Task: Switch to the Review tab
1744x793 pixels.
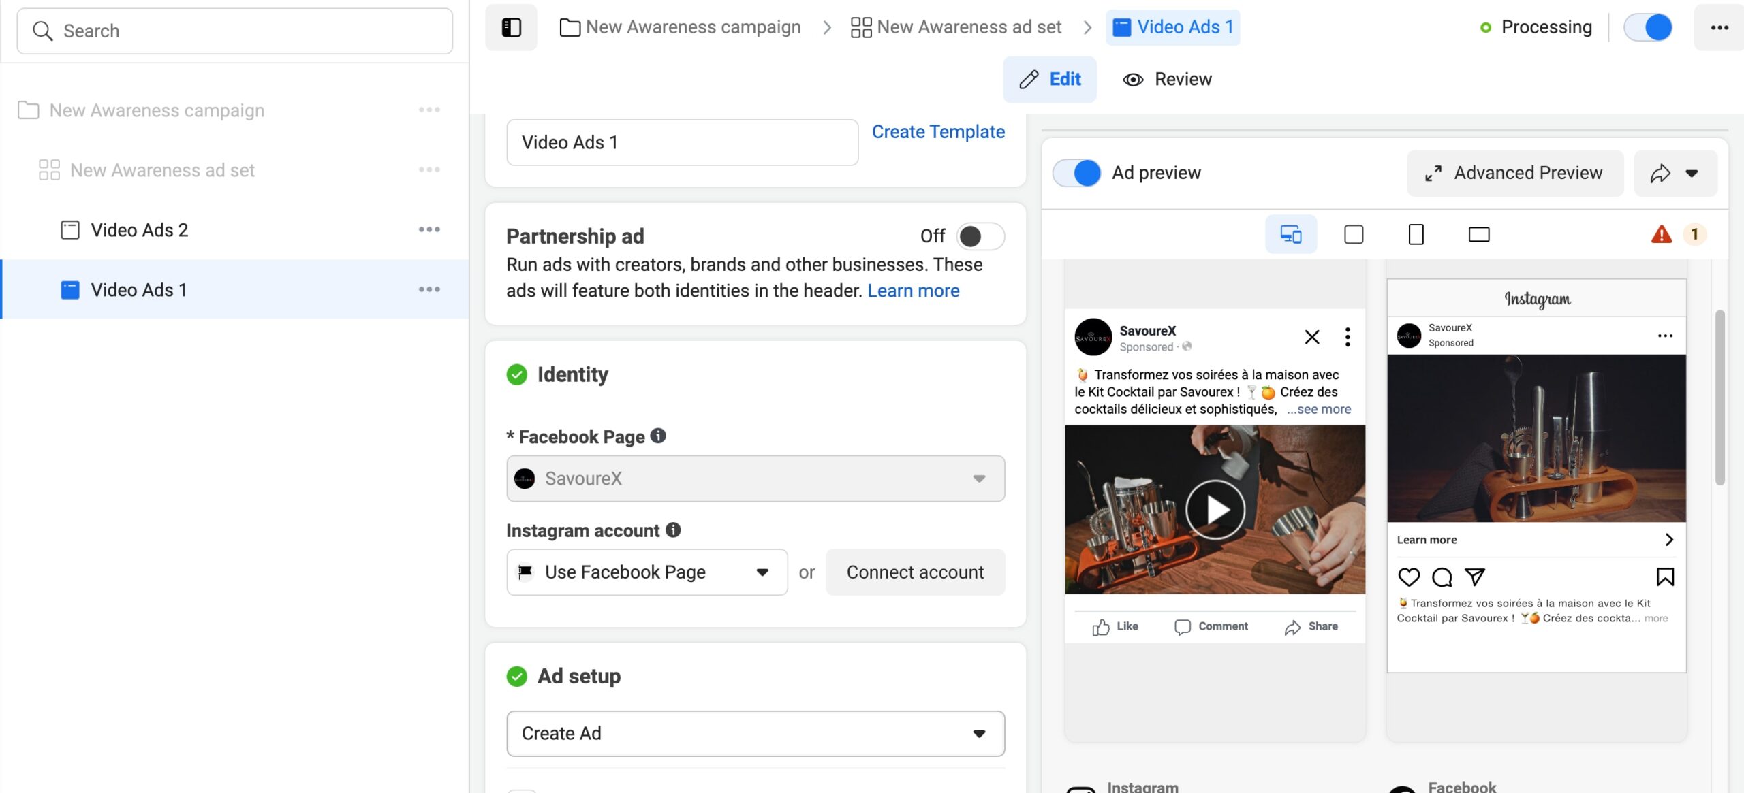Action: click(1168, 80)
